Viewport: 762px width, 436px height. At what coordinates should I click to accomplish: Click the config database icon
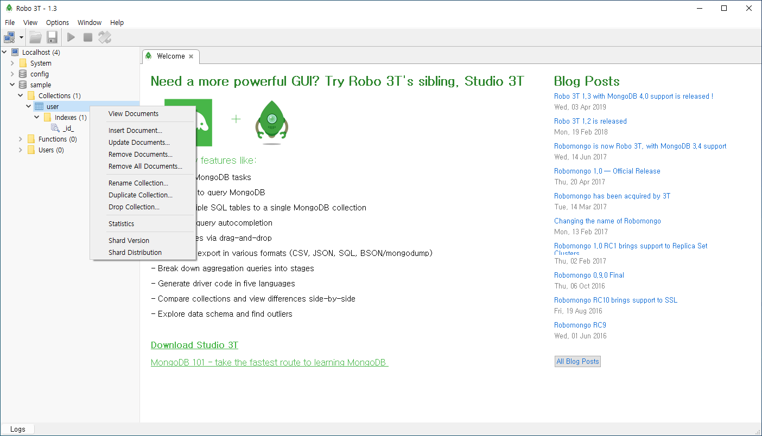point(23,74)
